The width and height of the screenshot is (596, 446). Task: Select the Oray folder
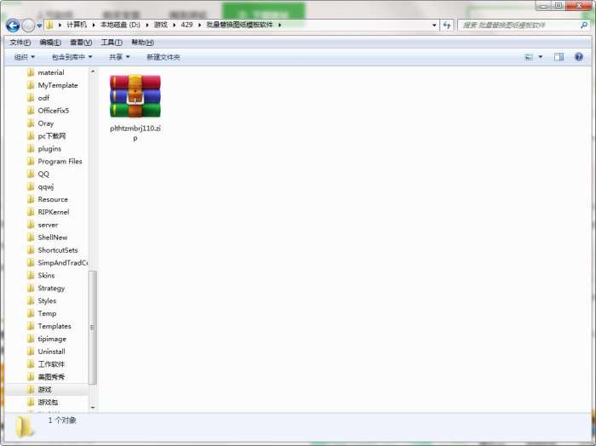(x=46, y=123)
